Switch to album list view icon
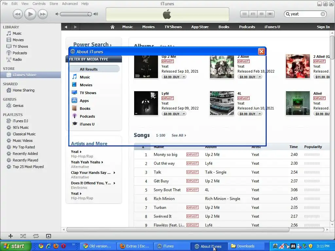335x251 pixels. (x=253, y=14)
